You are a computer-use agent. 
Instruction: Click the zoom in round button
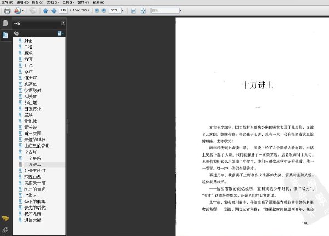point(104,10)
